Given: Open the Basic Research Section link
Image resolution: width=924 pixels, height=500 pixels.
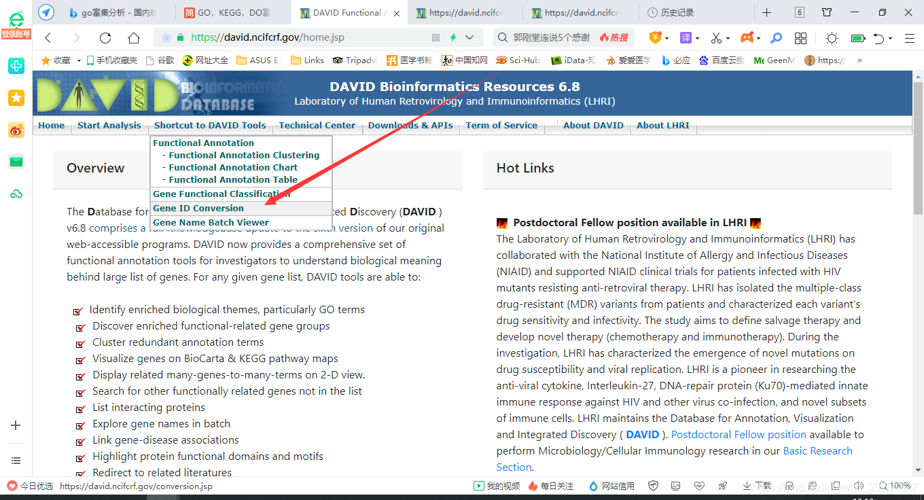Looking at the screenshot, I should pos(674,459).
